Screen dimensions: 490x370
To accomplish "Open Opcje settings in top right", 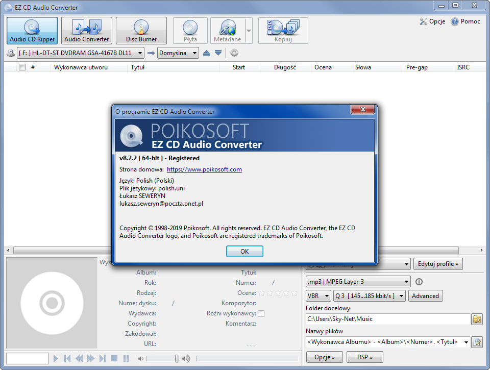I will (x=433, y=21).
